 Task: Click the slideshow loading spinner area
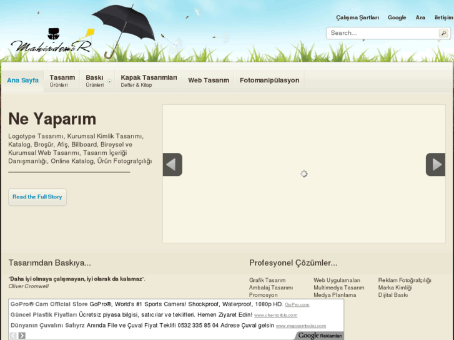click(303, 173)
